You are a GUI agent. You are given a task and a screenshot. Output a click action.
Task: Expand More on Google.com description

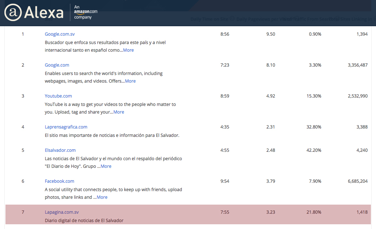130,81
